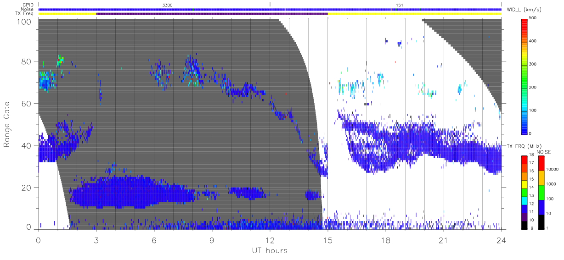Click the 40 tick on Range Gate axis
The height and width of the screenshot is (260, 564).
coord(27,145)
